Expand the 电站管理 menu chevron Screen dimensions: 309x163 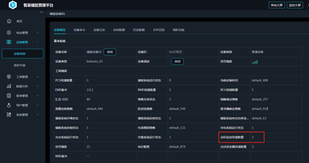click(x=37, y=33)
